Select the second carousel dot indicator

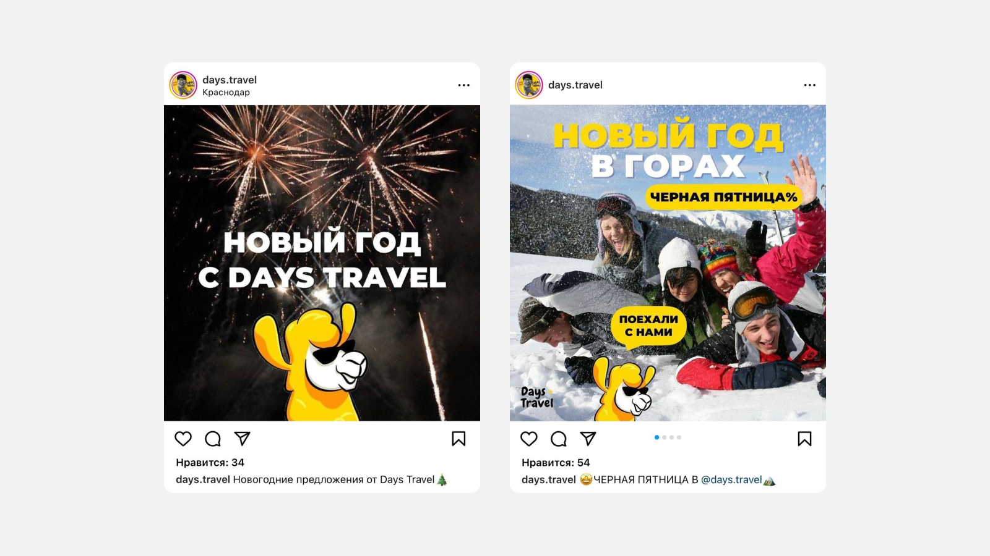click(665, 437)
